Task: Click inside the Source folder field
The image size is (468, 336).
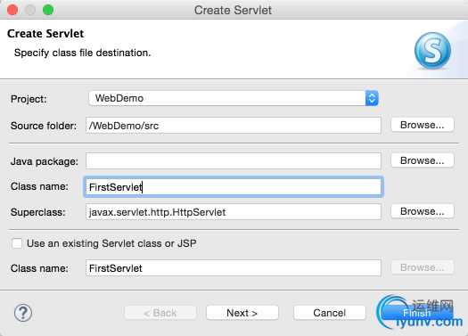Action: 234,126
